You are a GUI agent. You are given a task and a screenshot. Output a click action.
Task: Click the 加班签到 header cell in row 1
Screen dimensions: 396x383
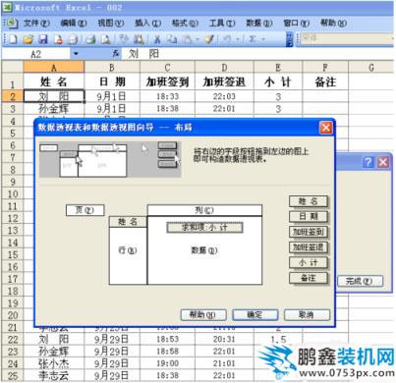167,82
